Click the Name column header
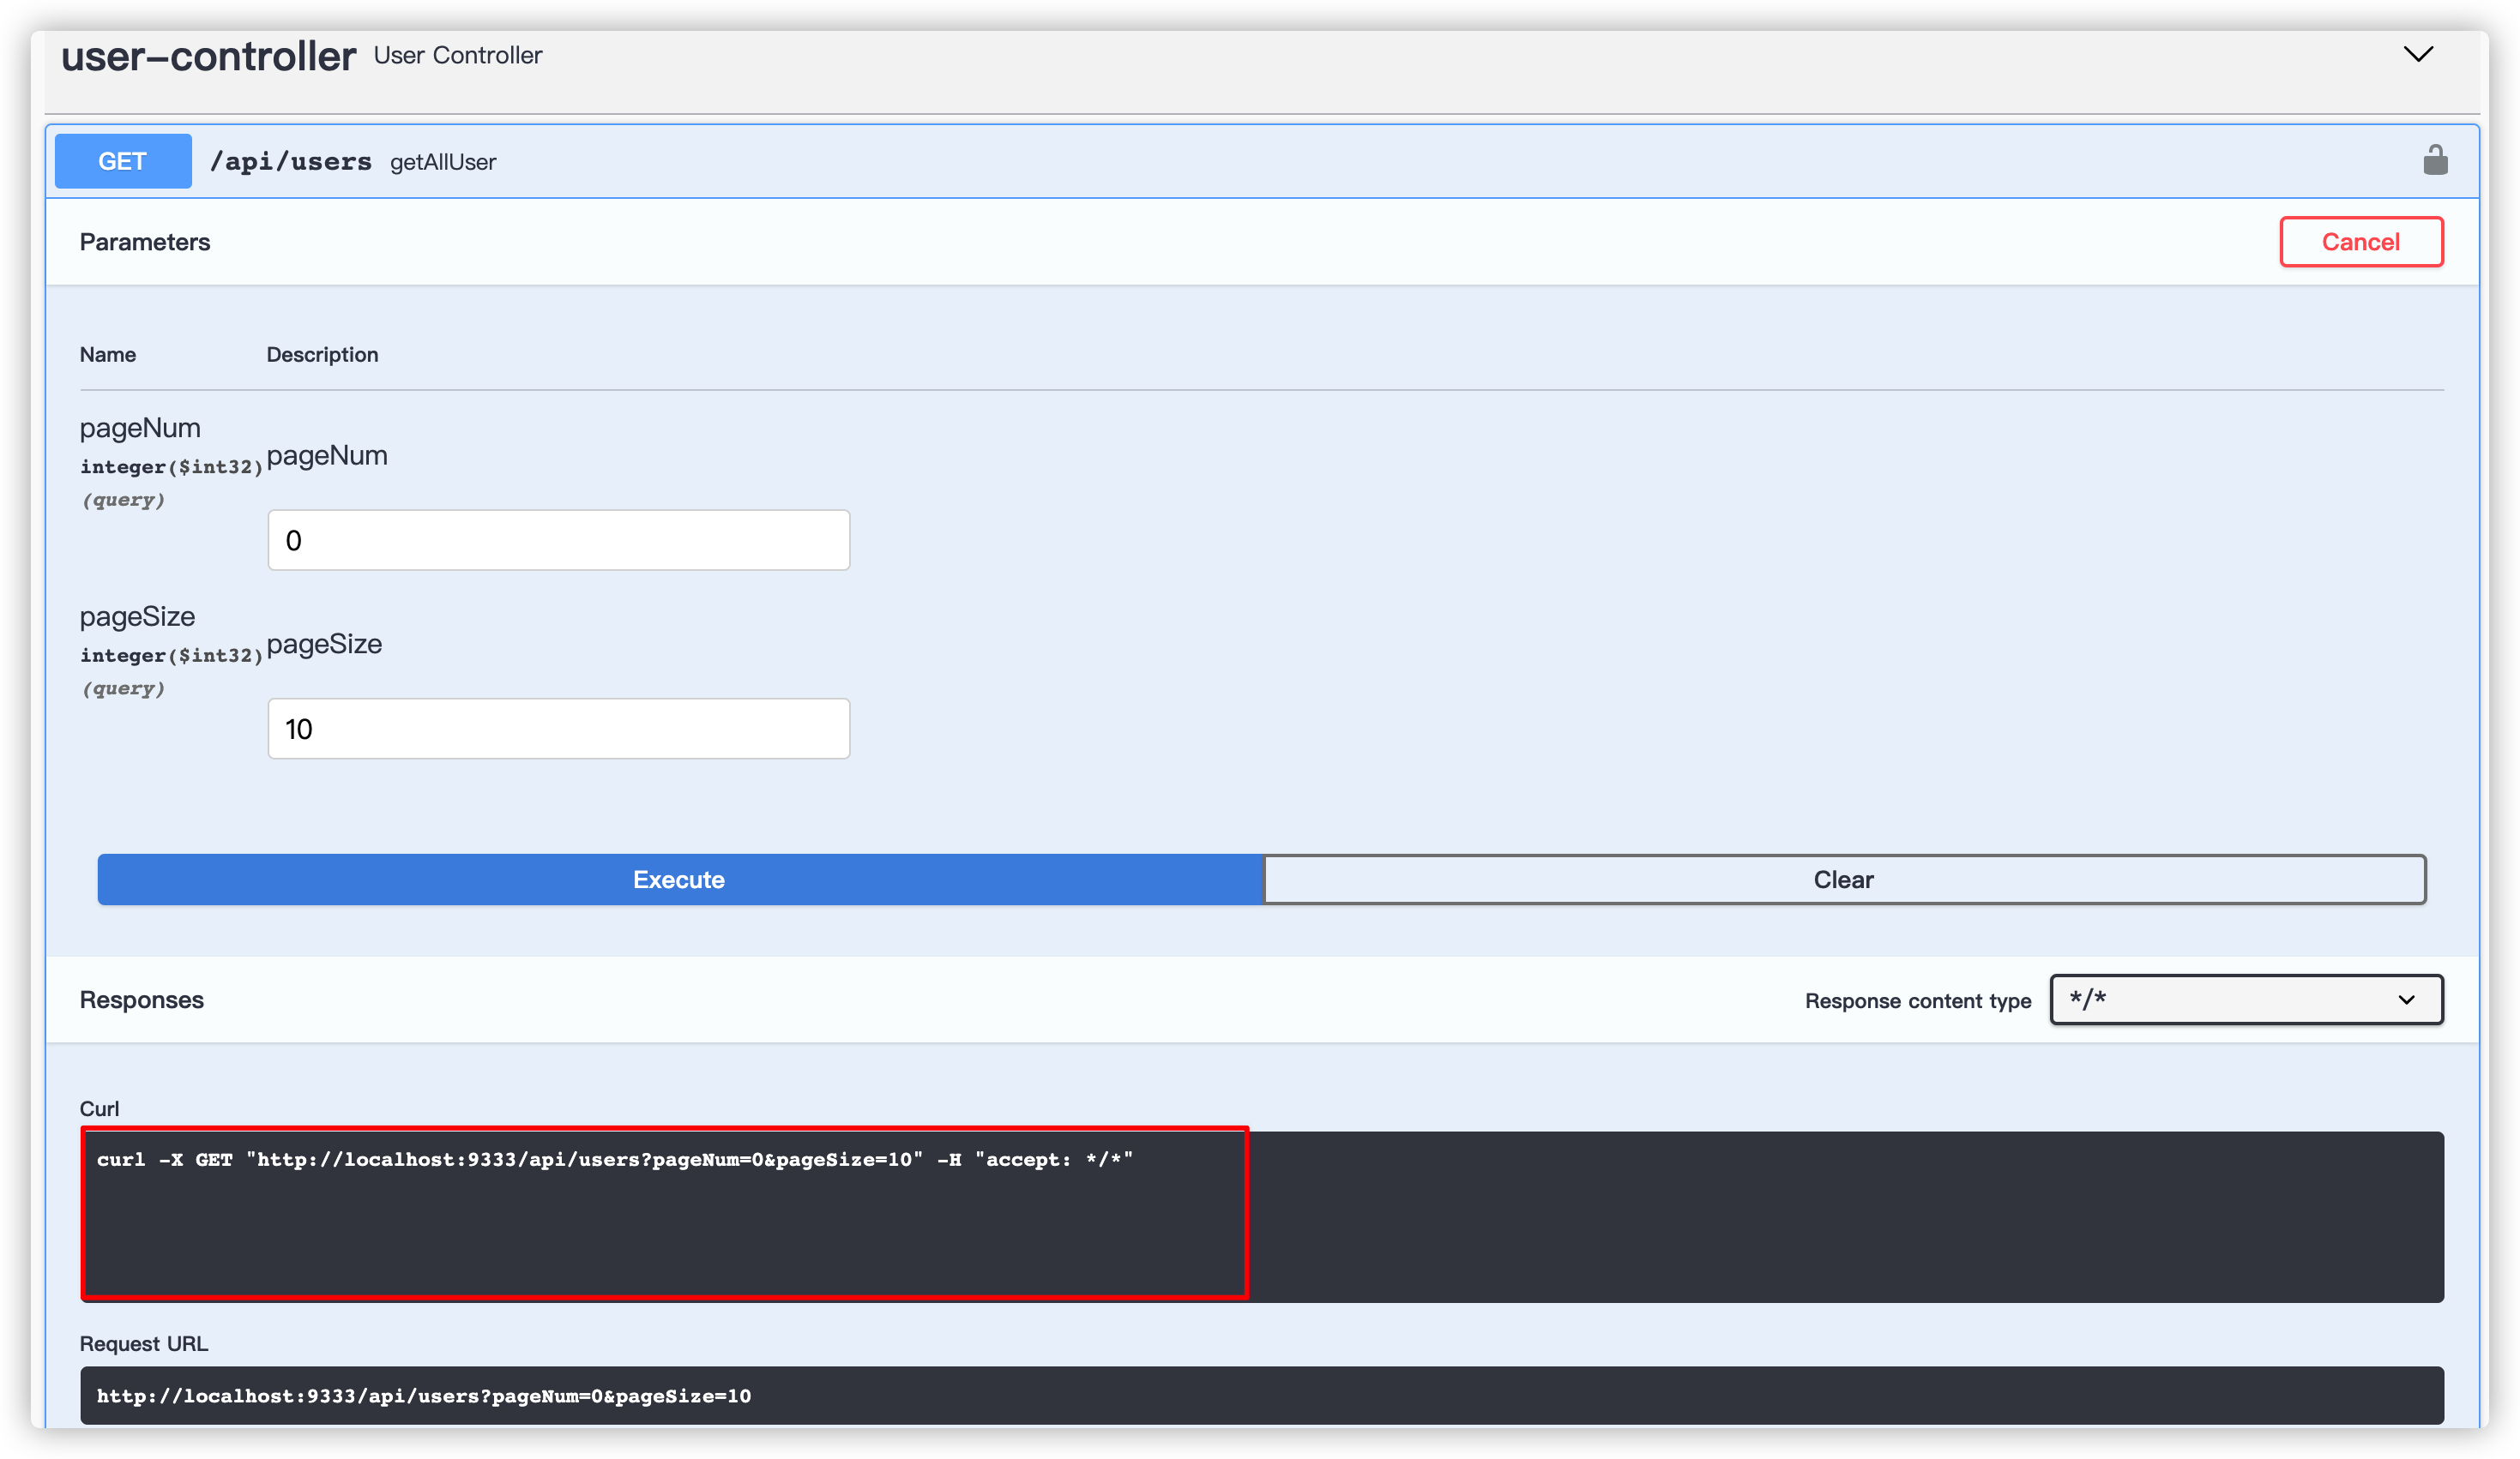The width and height of the screenshot is (2520, 1459). (107, 355)
